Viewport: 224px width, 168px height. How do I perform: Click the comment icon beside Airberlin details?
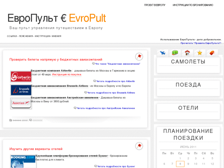94,81
